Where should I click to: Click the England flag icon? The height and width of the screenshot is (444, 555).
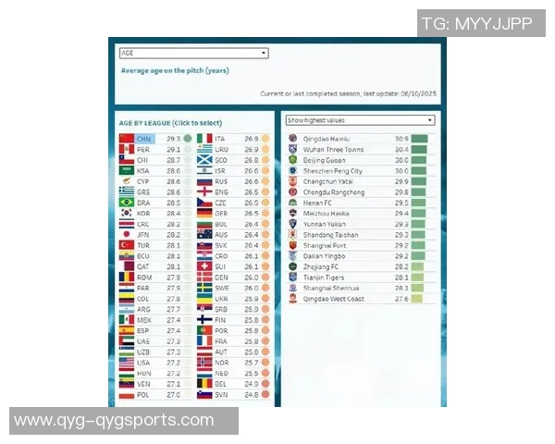click(204, 191)
